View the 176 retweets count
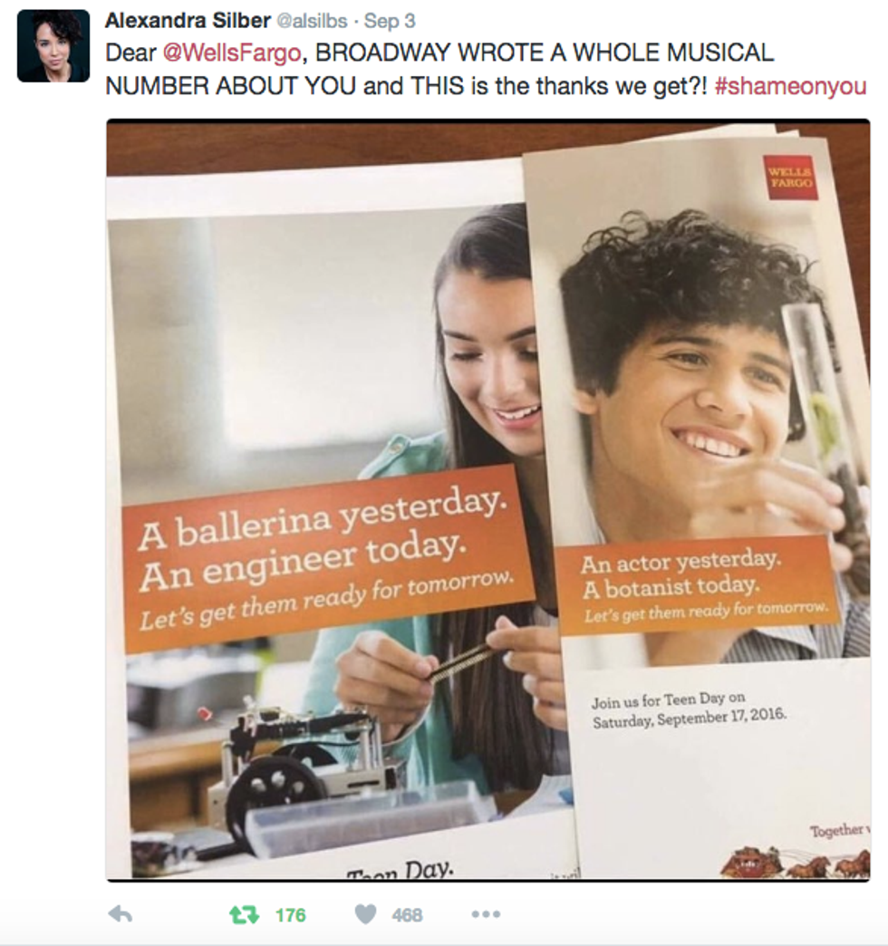Screen dimensions: 888x946 (291, 915)
